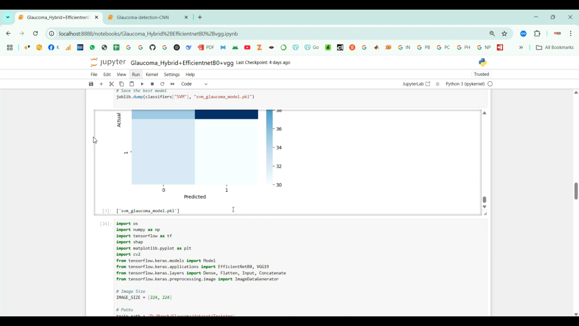Interrupt the kernel with stop icon

152,84
